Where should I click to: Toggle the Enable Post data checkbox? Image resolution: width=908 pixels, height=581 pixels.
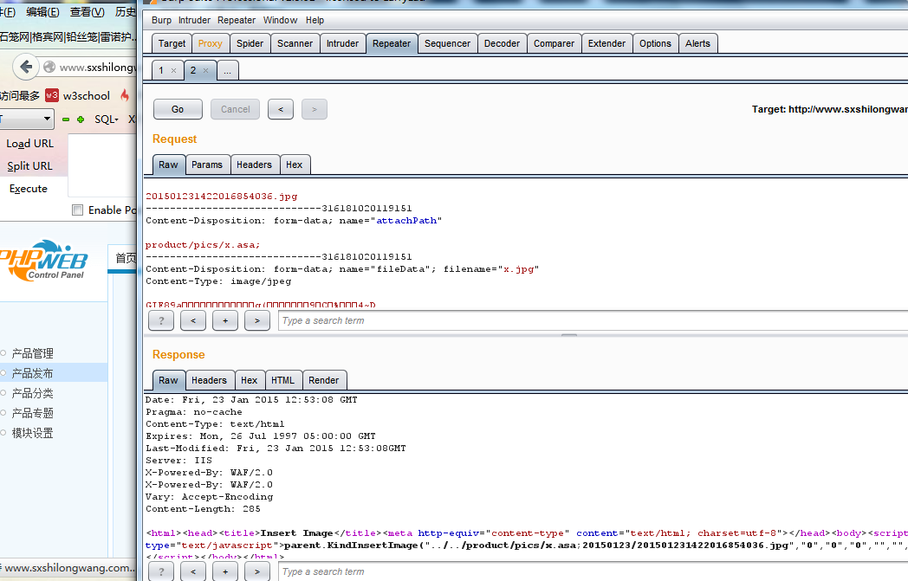[x=78, y=210]
